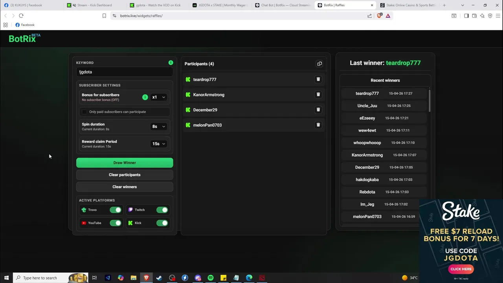The height and width of the screenshot is (283, 503).
Task: Open Brave Wallet icon
Action: tap(474, 16)
